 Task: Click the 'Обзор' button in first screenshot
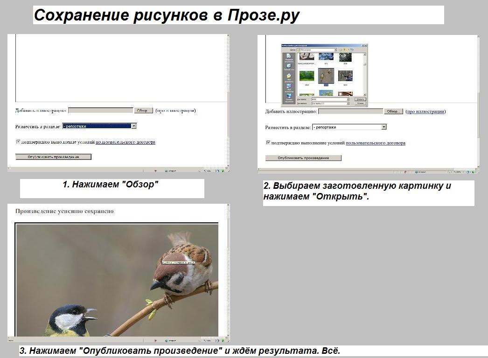[x=143, y=110]
